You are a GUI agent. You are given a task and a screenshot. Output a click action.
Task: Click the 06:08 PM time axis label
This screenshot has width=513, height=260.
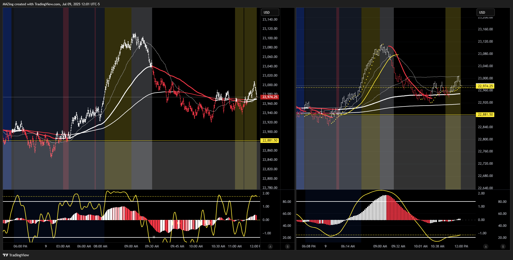point(309,246)
